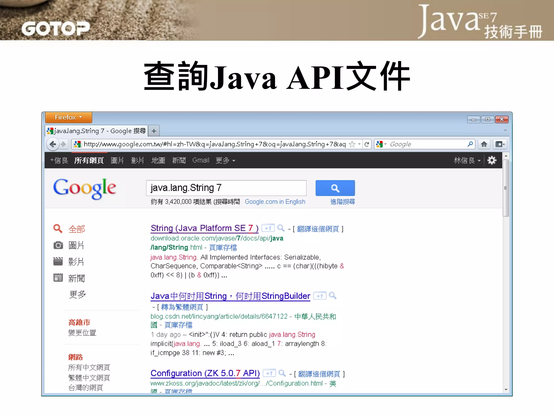
Task: Click the Google logo
Action: pos(85,189)
